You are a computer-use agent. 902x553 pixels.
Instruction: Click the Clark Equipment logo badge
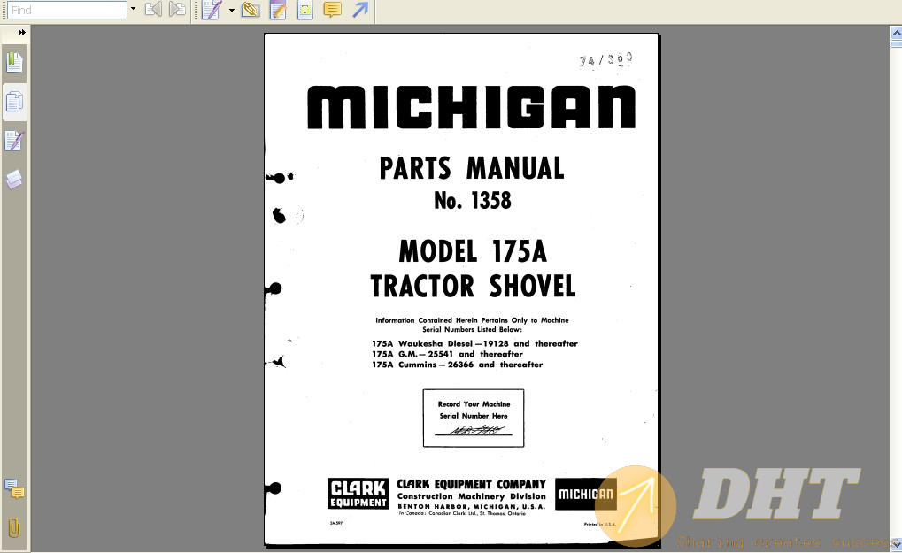[358, 494]
